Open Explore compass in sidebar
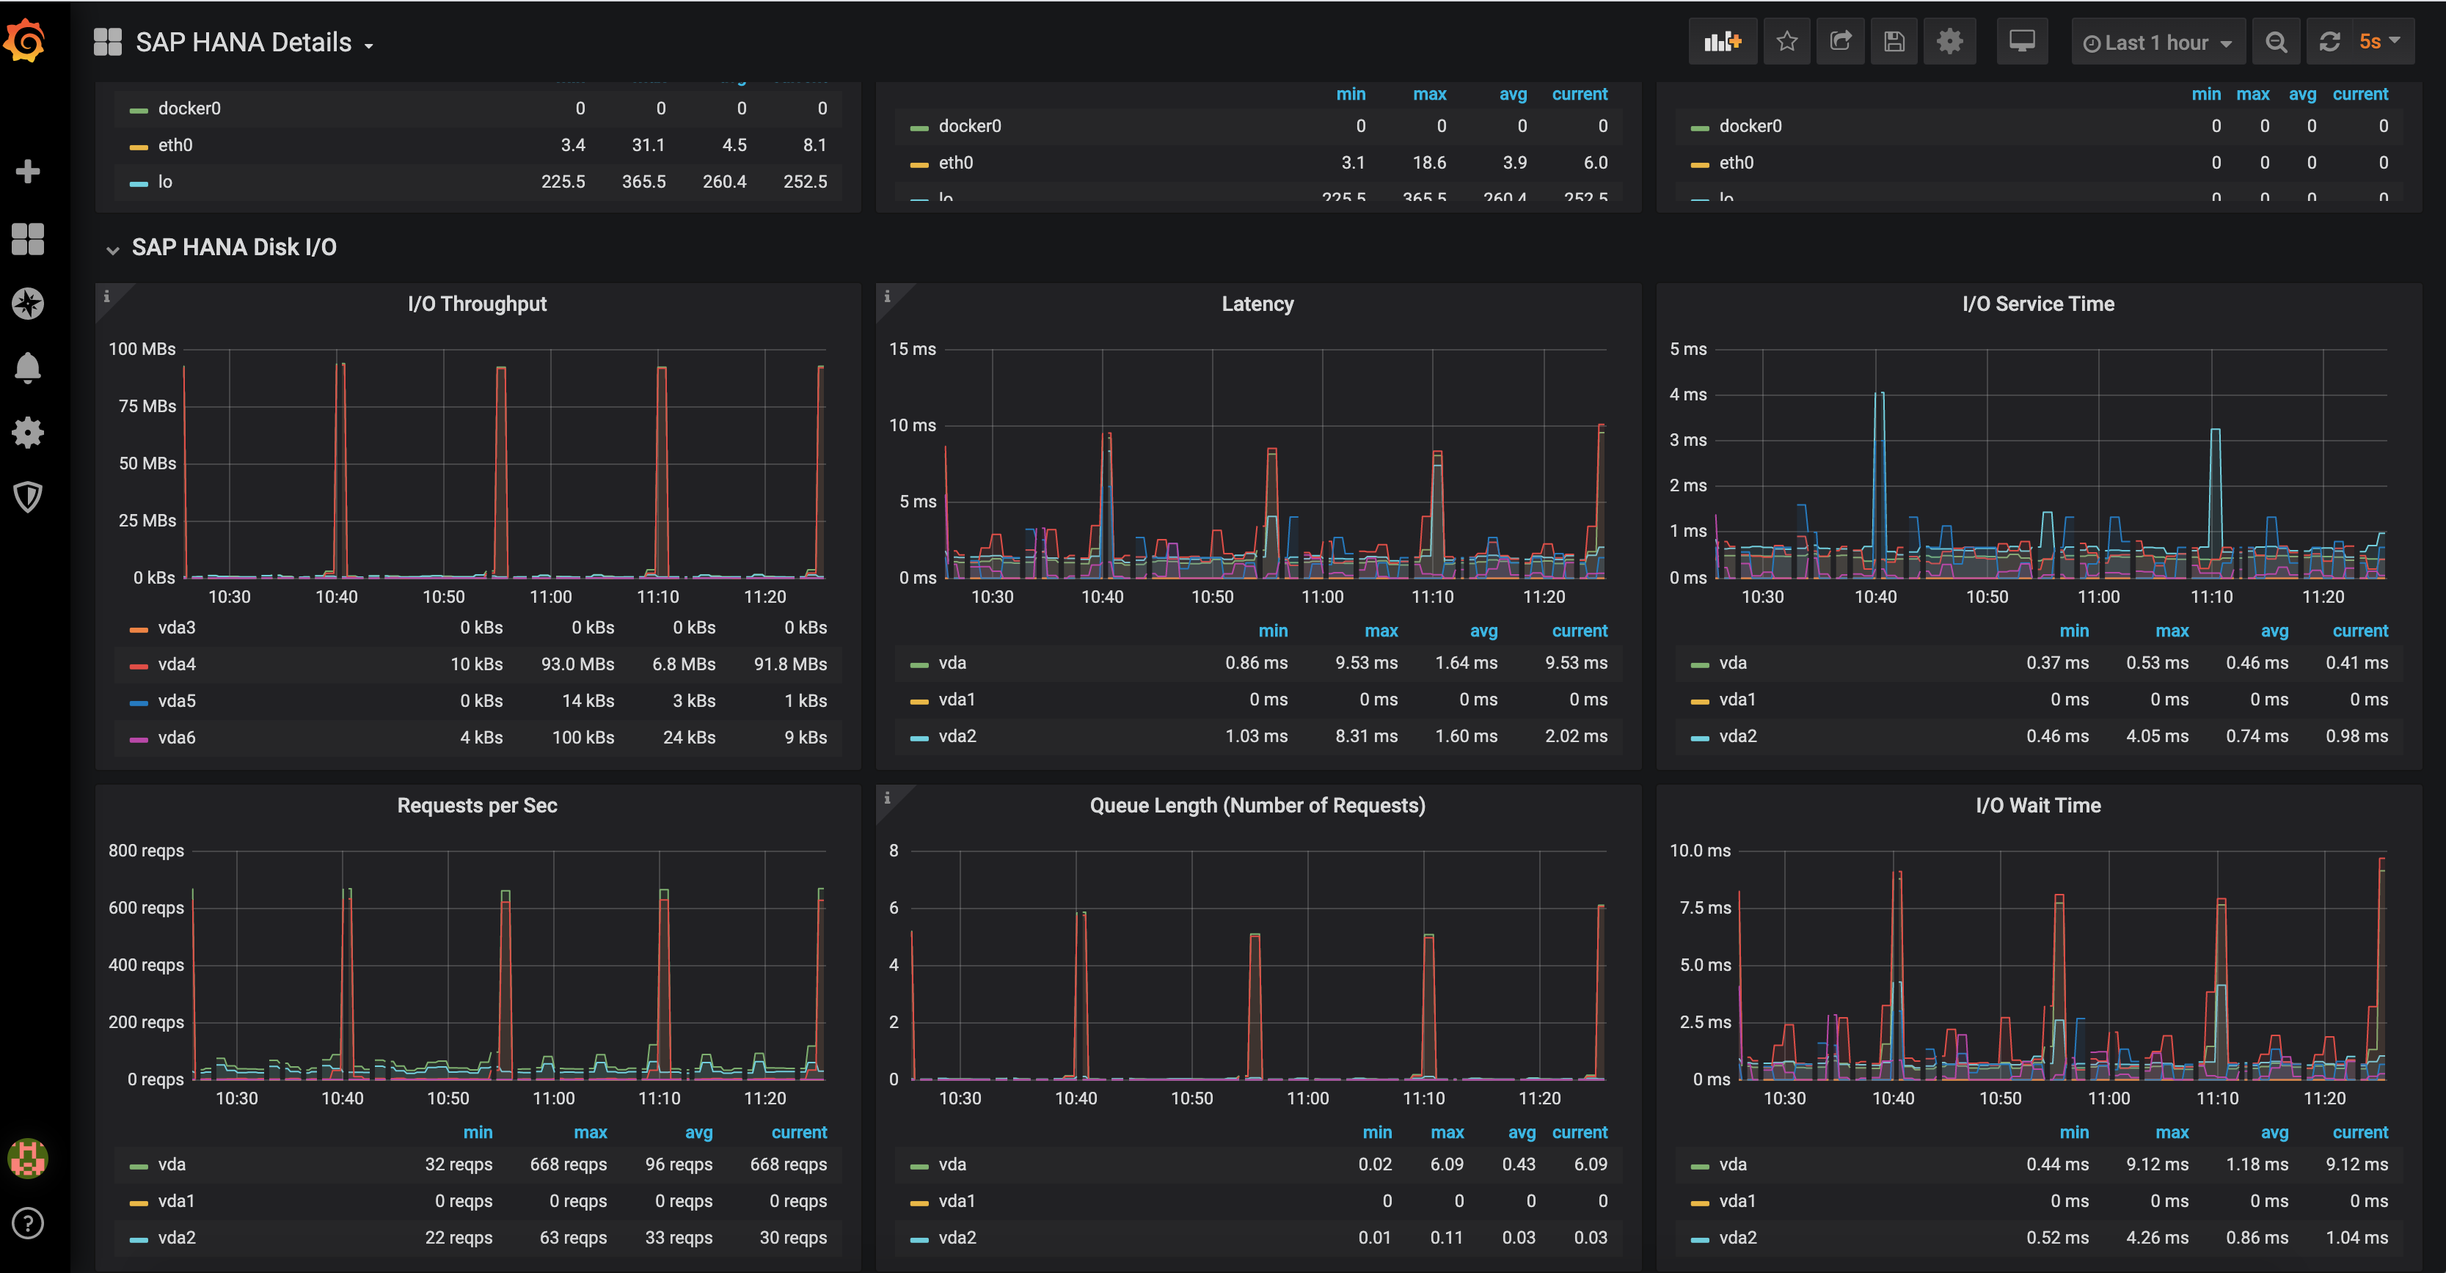The height and width of the screenshot is (1273, 2446). (28, 304)
